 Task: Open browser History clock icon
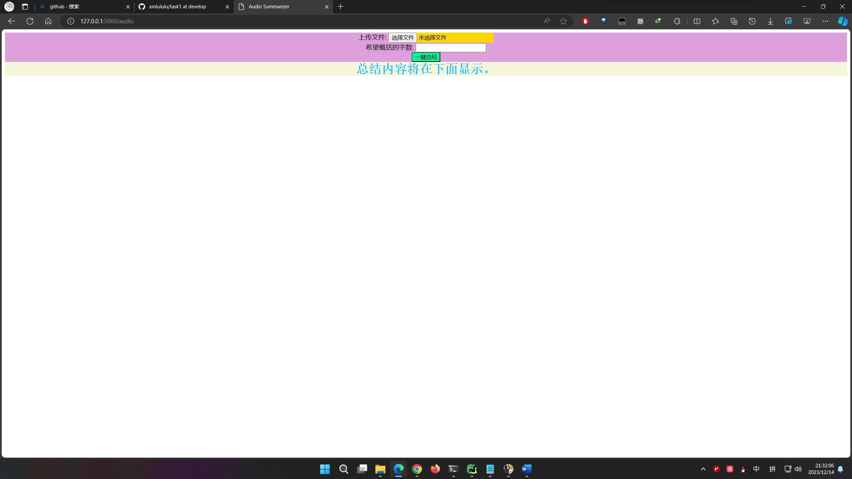(752, 21)
